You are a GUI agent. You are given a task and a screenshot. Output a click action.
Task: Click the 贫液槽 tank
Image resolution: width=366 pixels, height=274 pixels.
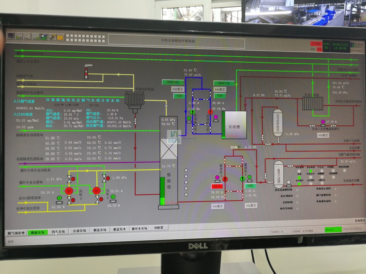[234, 125]
